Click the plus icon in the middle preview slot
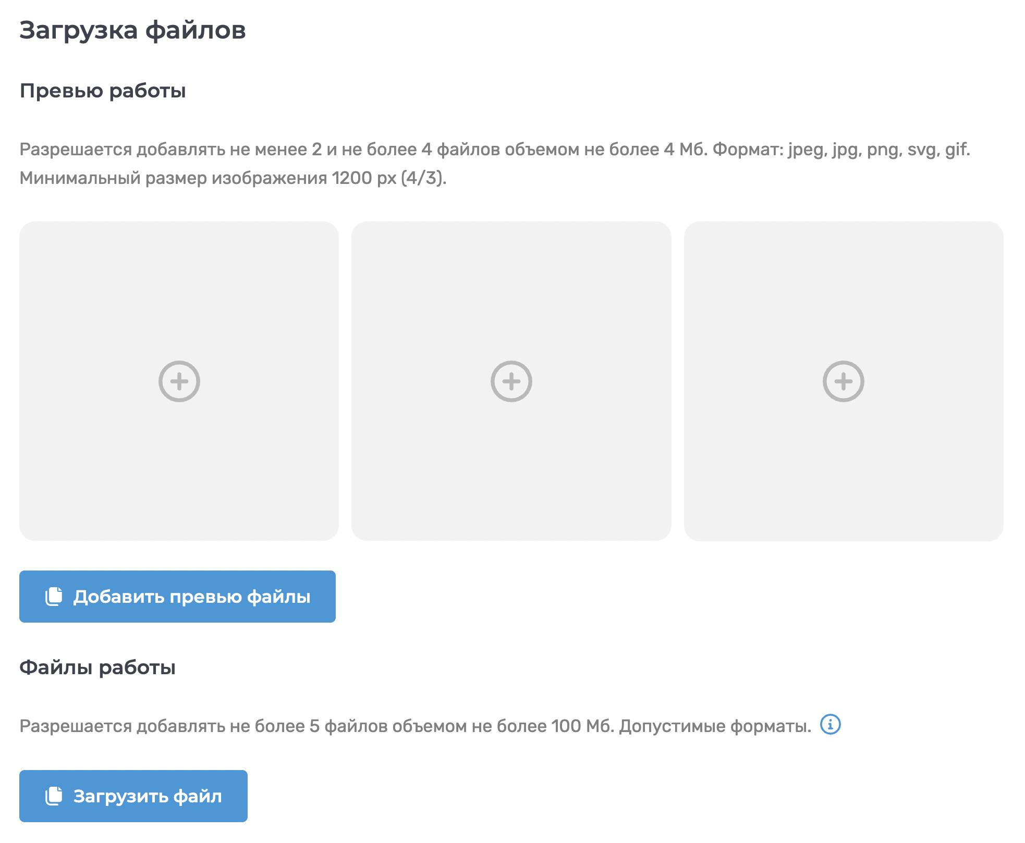1025x843 pixels. [511, 381]
